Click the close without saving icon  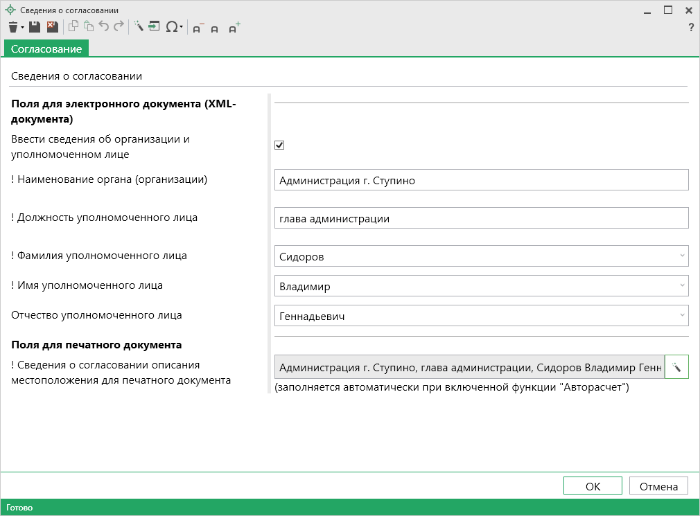tap(52, 27)
